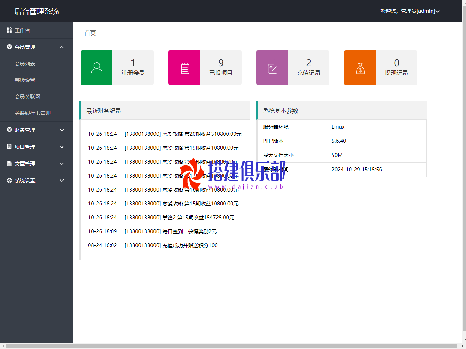
Task: Click the horizontal scrollbar at bottom
Action: coord(232,346)
